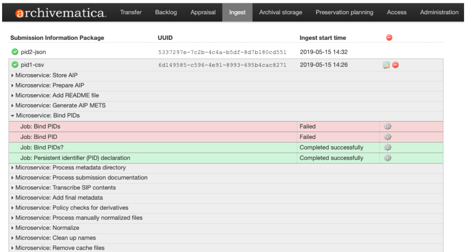Click green status icon beside pid1-csv
The height and width of the screenshot is (252, 467).
15,65
